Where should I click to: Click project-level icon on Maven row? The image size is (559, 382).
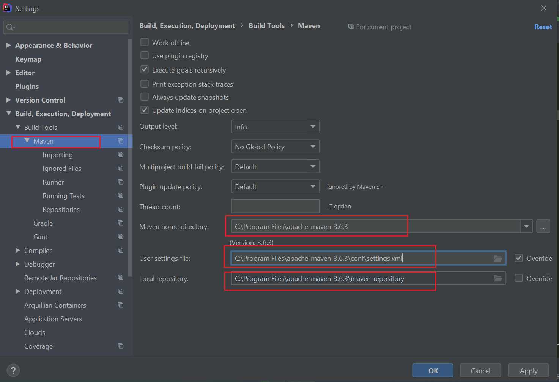[121, 141]
